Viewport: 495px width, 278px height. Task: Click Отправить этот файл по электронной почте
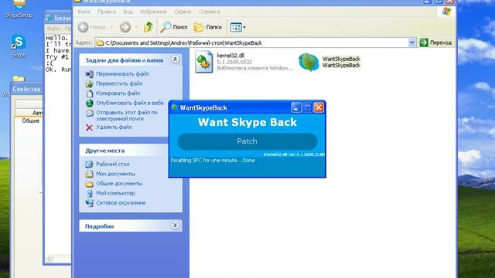click(x=127, y=116)
